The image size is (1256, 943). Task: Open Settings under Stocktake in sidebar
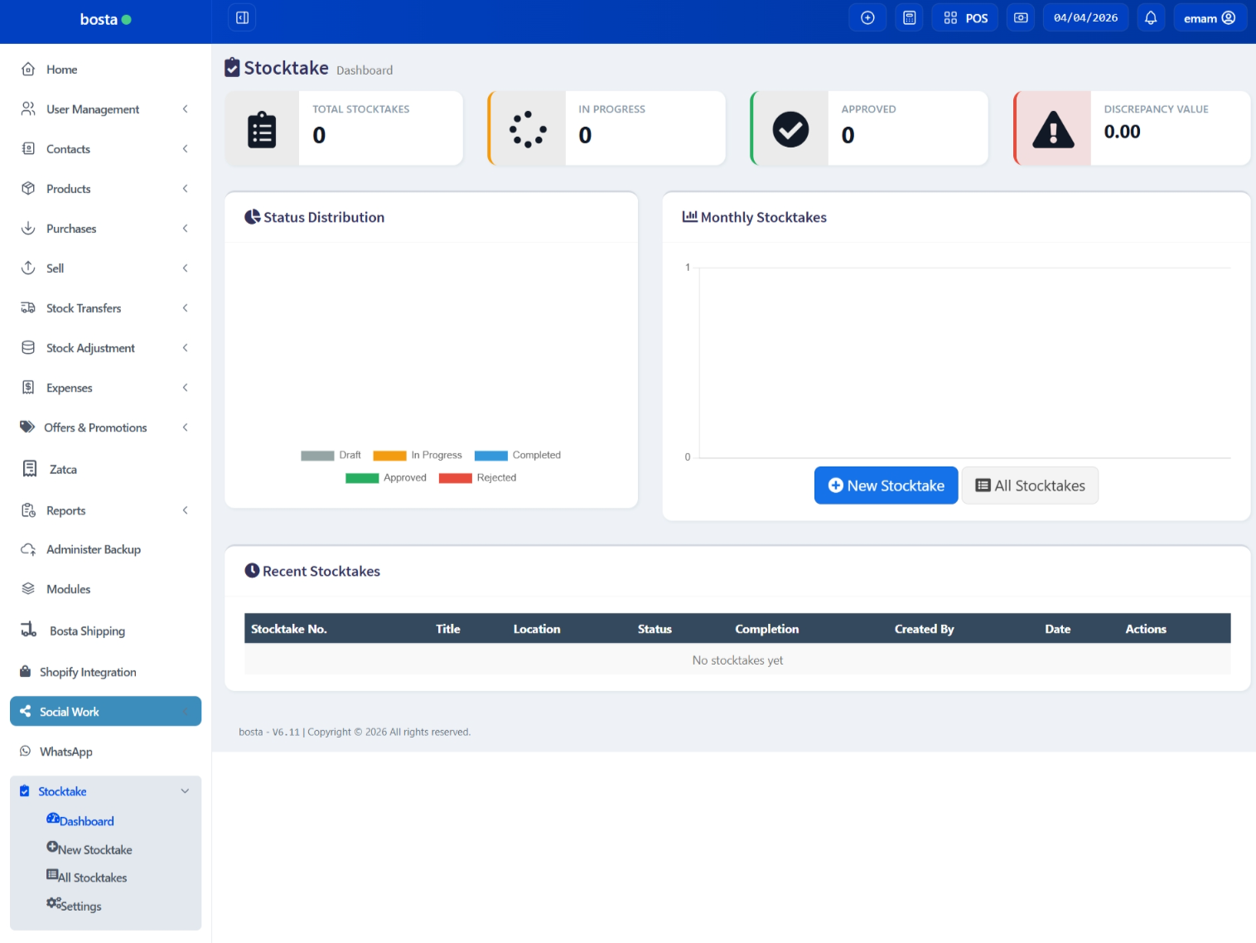[x=80, y=906]
